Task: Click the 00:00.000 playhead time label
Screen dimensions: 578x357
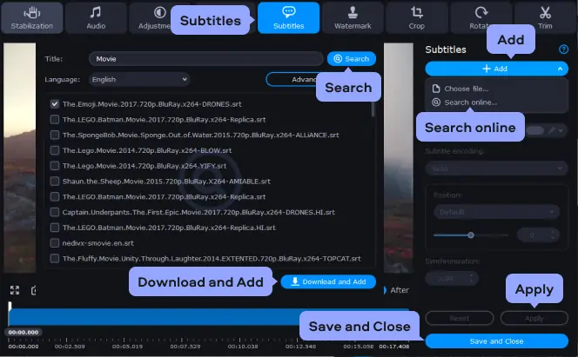Action: (x=24, y=332)
